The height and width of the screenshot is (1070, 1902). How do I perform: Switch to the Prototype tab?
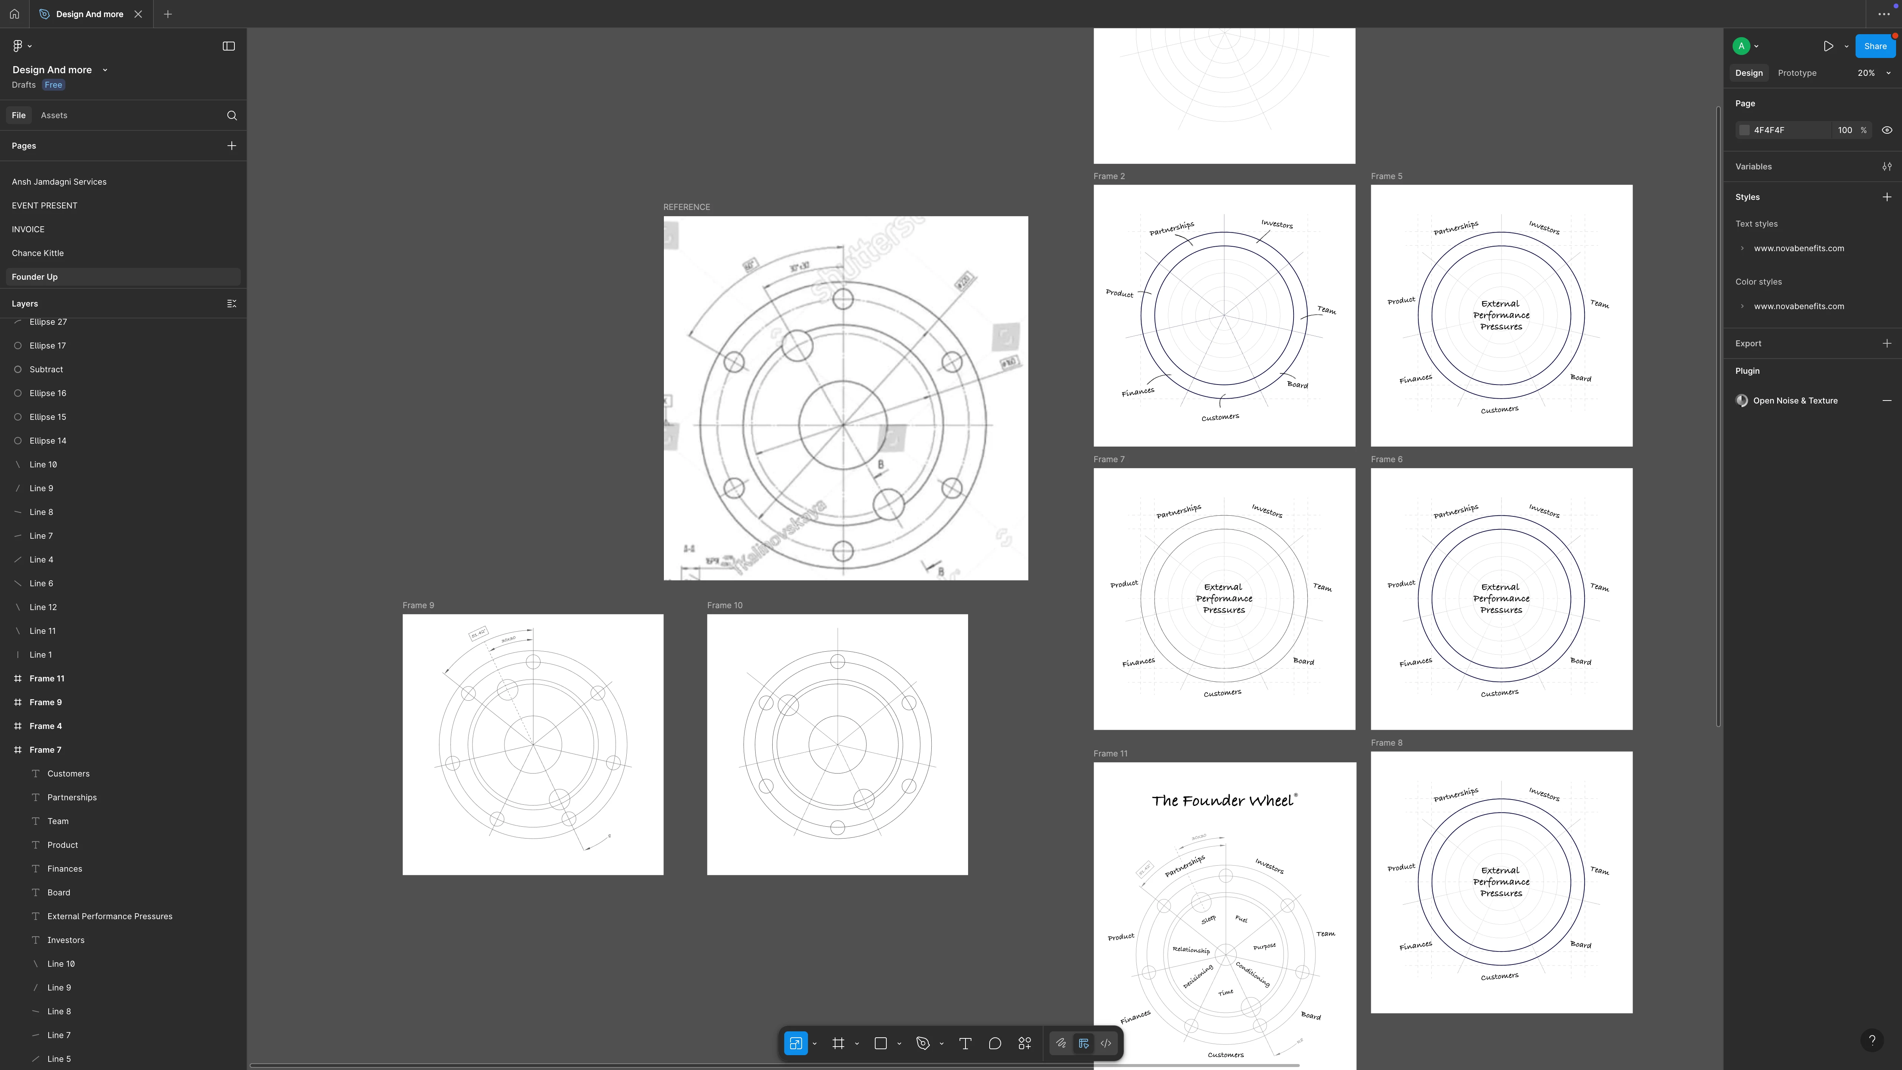pos(1796,73)
